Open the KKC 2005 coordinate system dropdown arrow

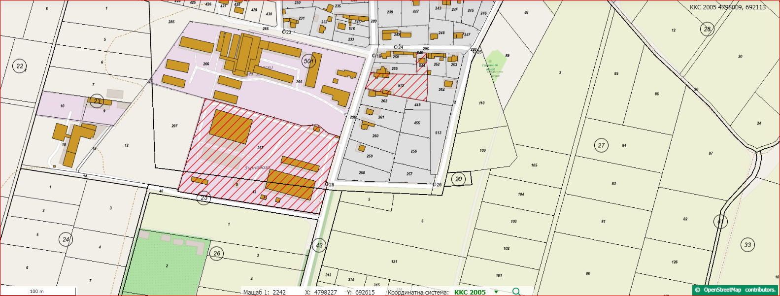(x=496, y=292)
